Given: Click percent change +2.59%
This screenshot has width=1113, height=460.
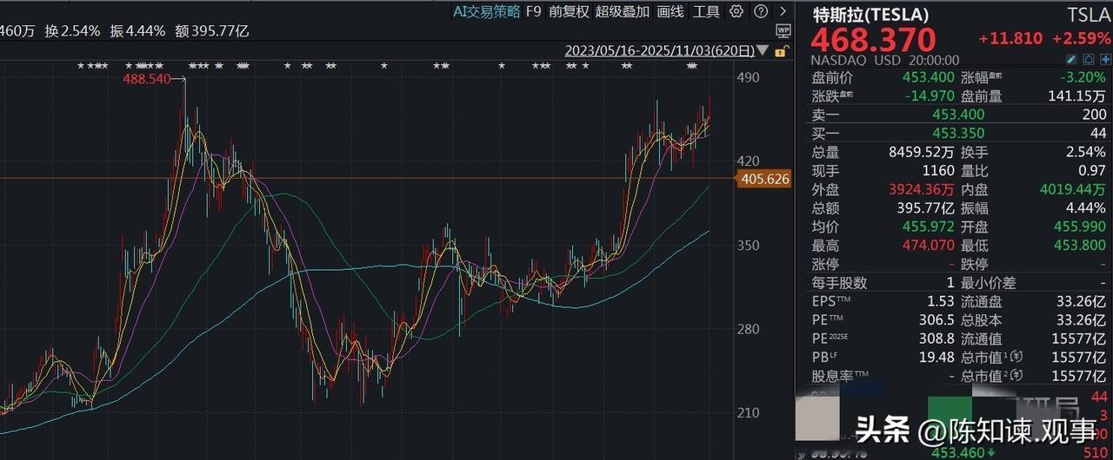Looking at the screenshot, I should [x=1081, y=39].
